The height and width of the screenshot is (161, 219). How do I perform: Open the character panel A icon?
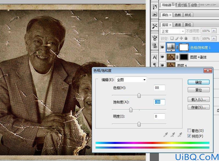155,57
